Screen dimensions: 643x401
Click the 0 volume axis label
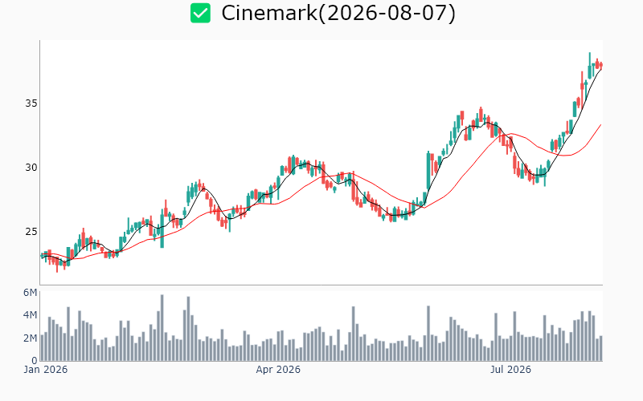point(35,360)
